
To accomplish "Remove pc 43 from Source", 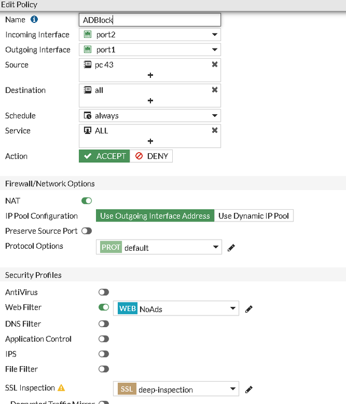I will (214, 65).
